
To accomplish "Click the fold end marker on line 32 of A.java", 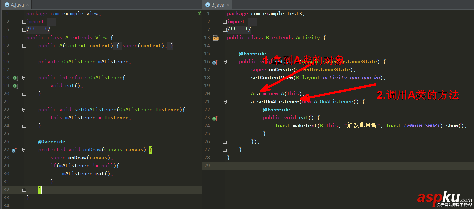I will pyautogui.click(x=24, y=190).
